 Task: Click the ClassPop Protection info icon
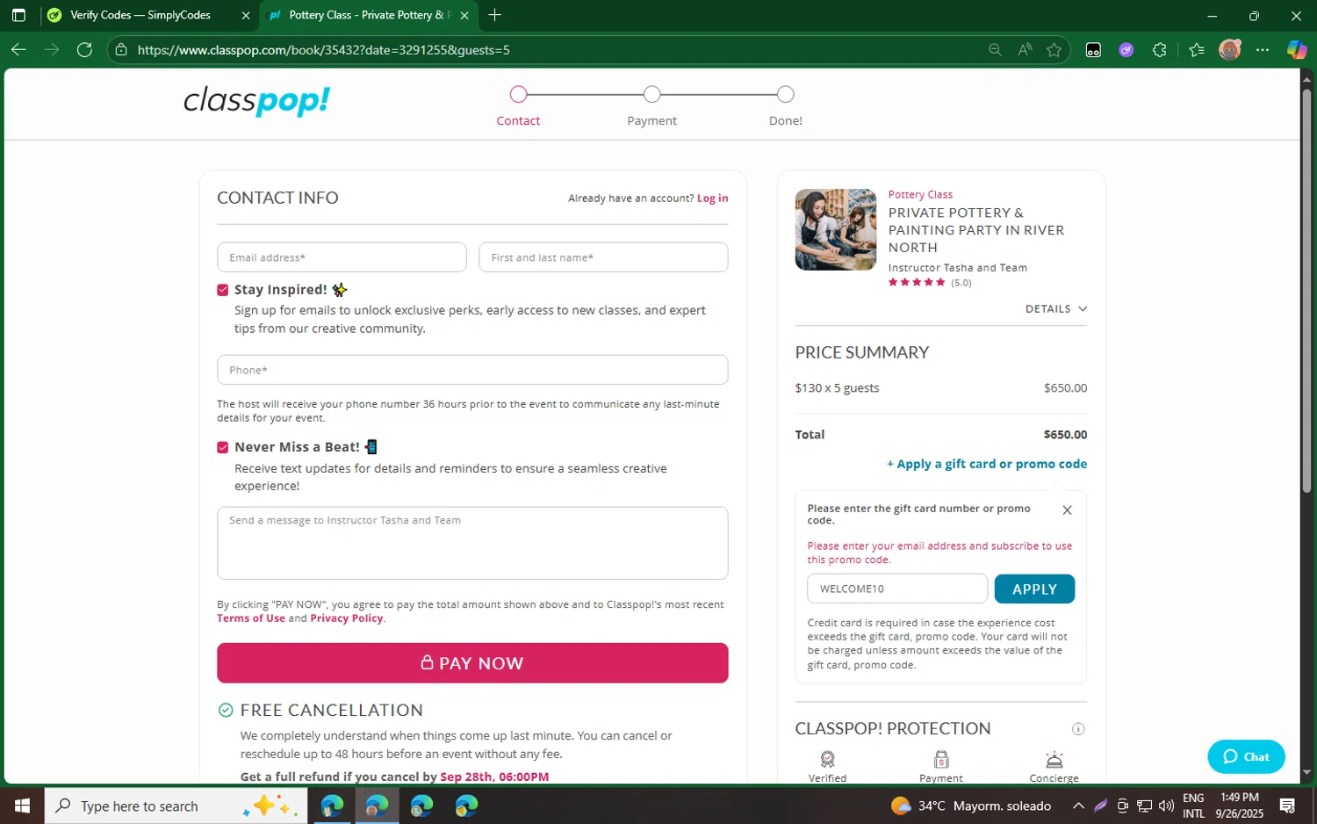1078,729
